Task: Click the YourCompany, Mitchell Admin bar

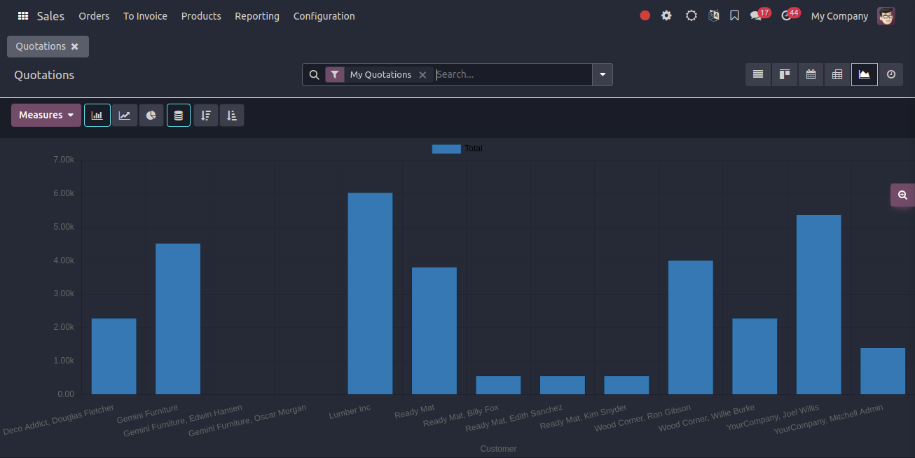Action: (x=883, y=371)
